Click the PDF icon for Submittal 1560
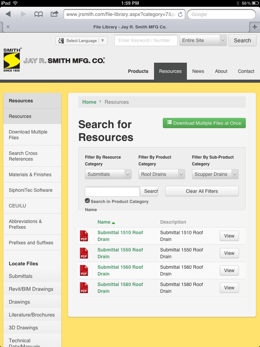This screenshot has width=260, height=347. coord(84,270)
